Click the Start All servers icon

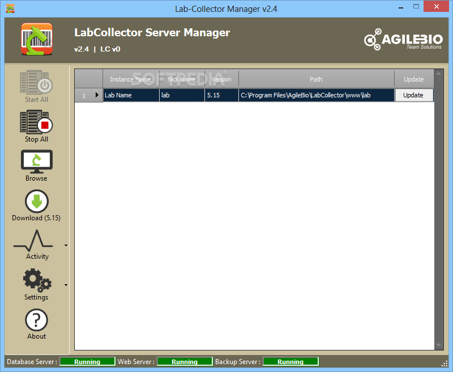point(36,82)
